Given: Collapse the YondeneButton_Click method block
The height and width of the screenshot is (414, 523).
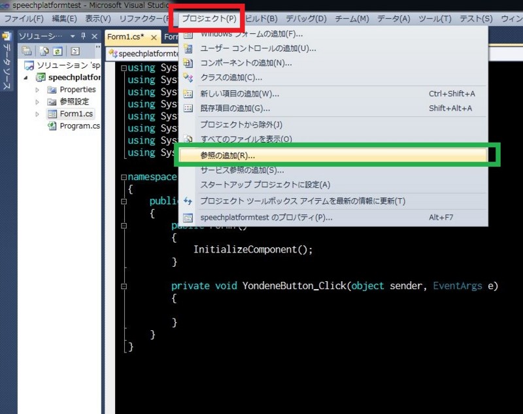Looking at the screenshot, I should [x=124, y=286].
